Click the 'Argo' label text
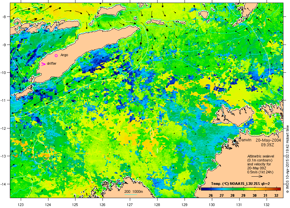 coord(64,55)
